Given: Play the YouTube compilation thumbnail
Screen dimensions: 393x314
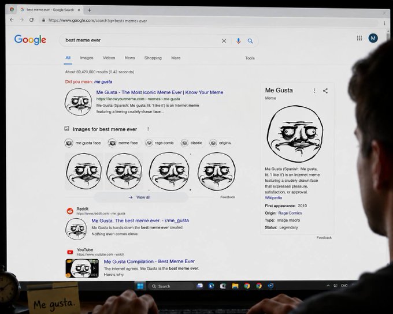Looking at the screenshot, I should (82, 268).
